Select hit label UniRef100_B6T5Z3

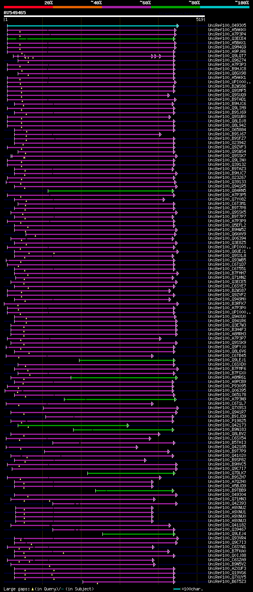(x=227, y=582)
